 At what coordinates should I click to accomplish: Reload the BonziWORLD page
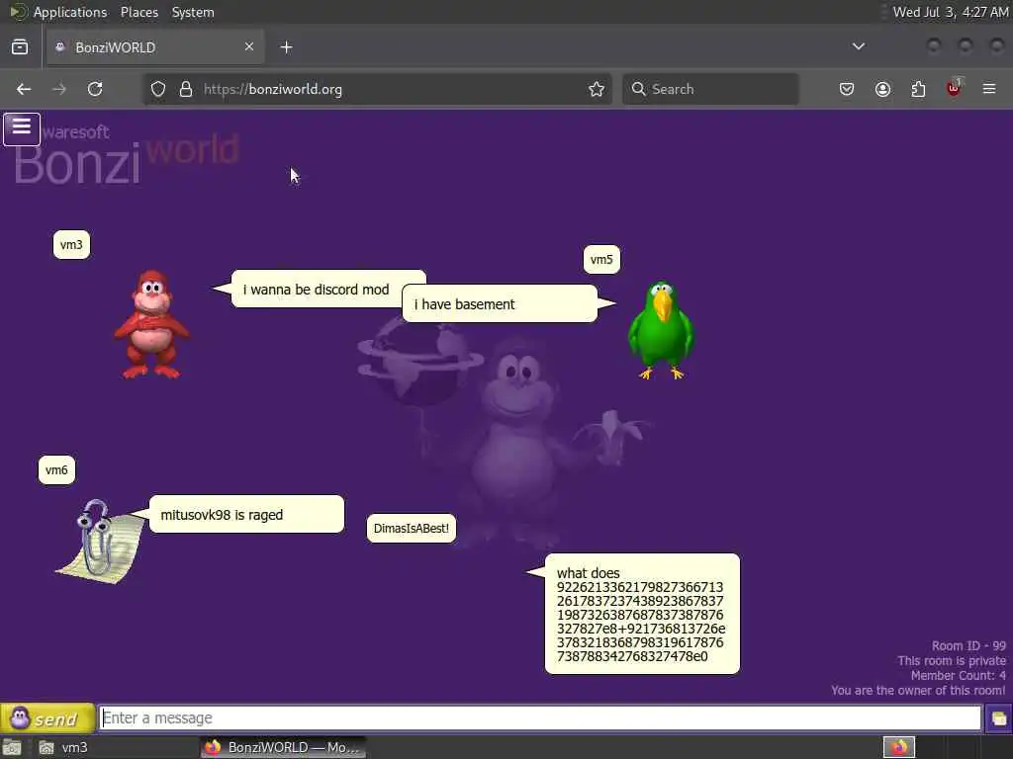[95, 89]
